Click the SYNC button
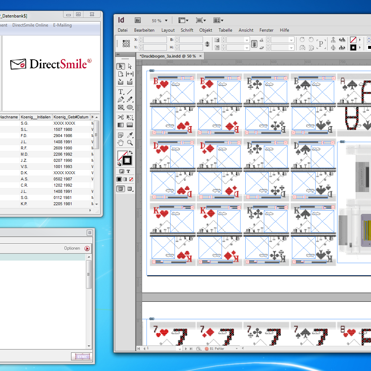Viewport: 371px width, 371px height. pyautogui.click(x=82, y=356)
